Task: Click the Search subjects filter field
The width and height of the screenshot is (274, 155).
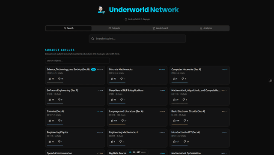Action: click(x=77, y=61)
